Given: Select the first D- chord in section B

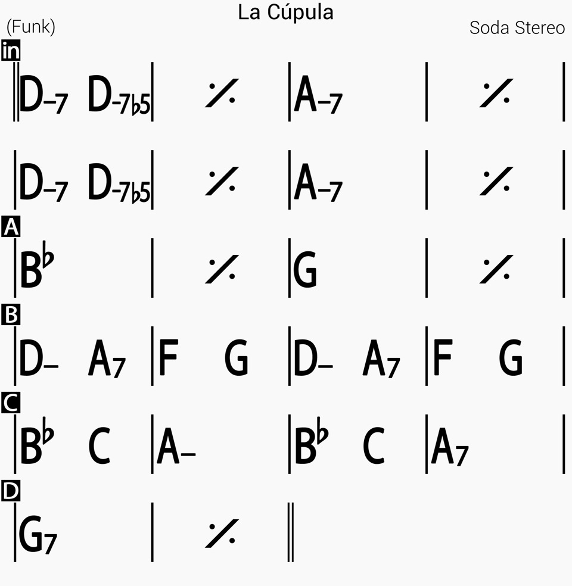Looking at the screenshot, I should (x=39, y=357).
